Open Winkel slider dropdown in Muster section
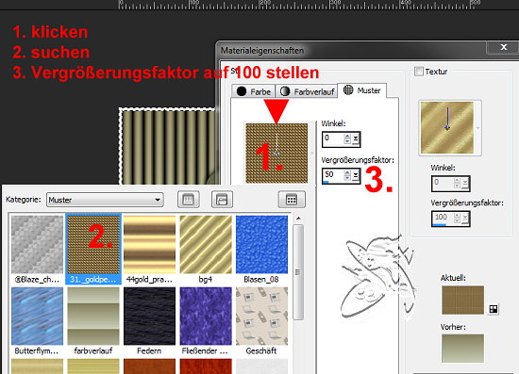Screen dimensions: 519x374 [356, 138]
